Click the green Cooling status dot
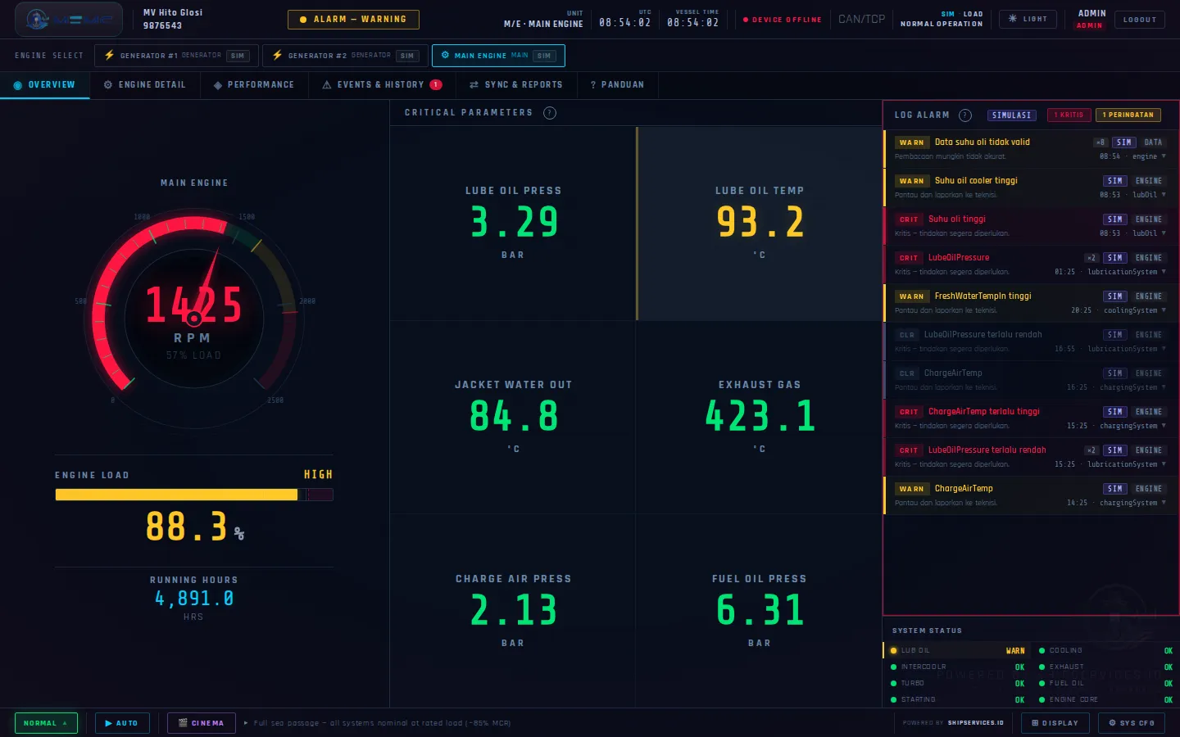This screenshot has width=1180, height=737. coord(1042,651)
